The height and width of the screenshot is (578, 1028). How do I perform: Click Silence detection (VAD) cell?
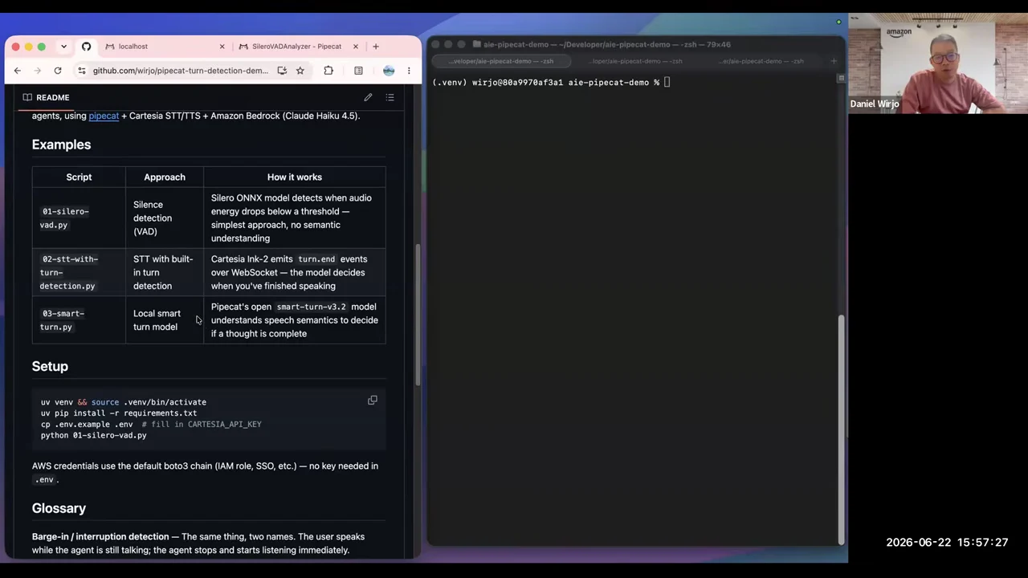point(165,218)
